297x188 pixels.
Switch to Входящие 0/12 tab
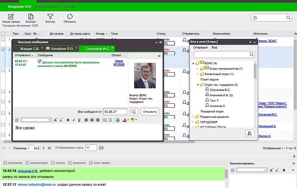(x=20, y=7)
